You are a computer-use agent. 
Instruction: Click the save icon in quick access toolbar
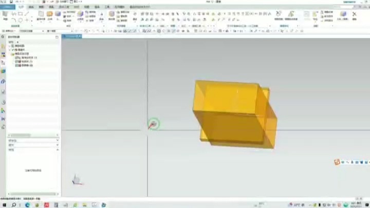click(11, 2)
